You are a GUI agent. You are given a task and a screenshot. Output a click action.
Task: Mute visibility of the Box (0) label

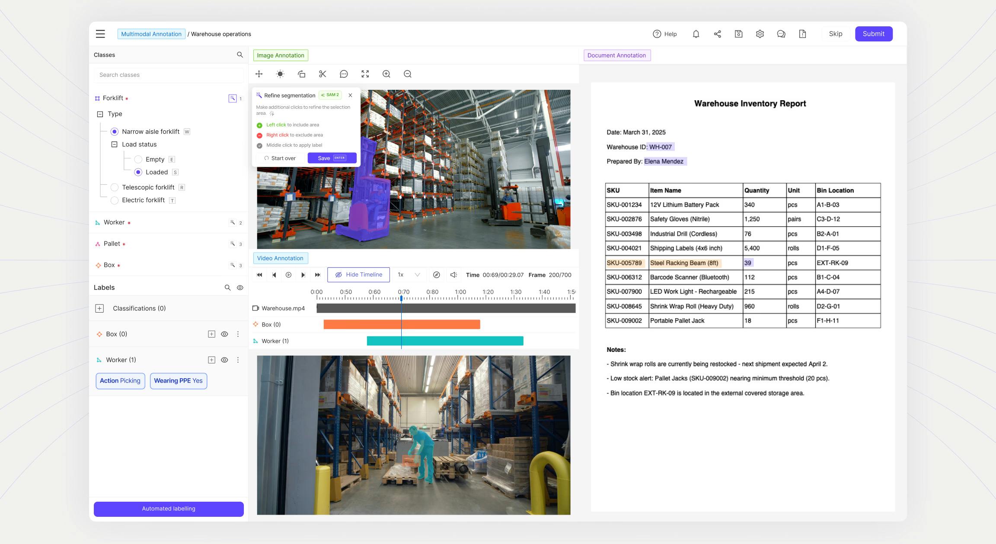tap(224, 334)
